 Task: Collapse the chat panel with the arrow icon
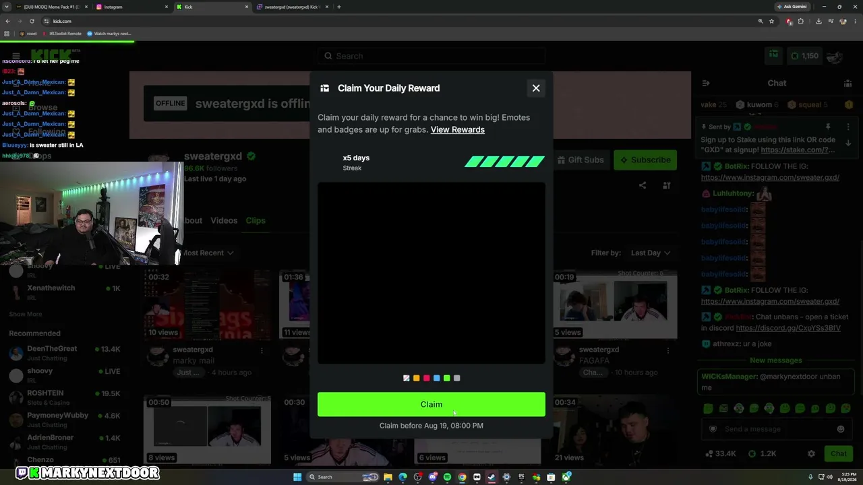click(706, 83)
